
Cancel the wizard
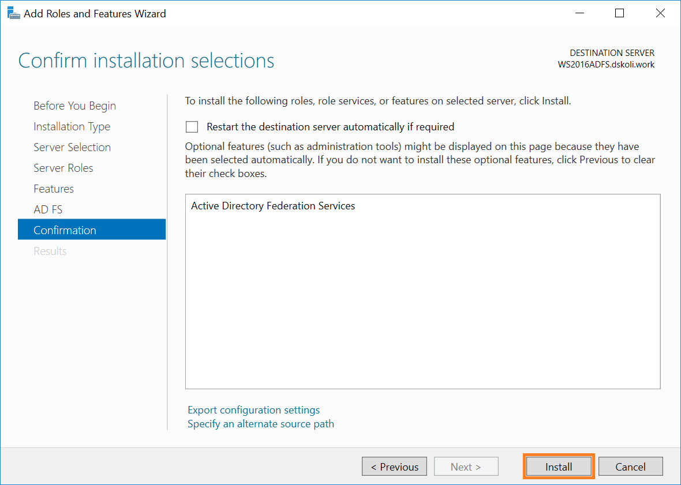(631, 467)
